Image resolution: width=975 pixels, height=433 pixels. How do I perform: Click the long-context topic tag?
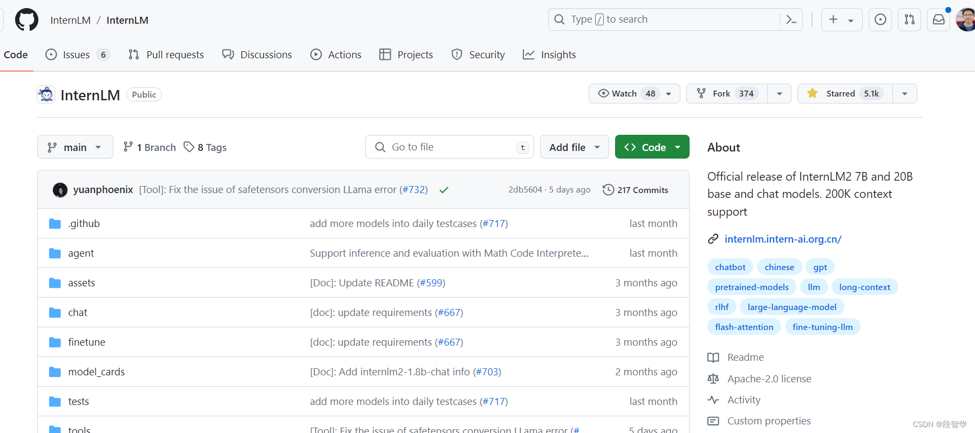pos(864,287)
